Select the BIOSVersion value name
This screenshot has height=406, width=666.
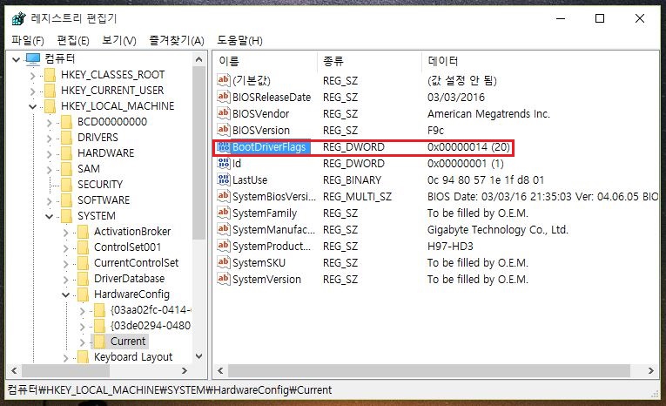pyautogui.click(x=261, y=130)
